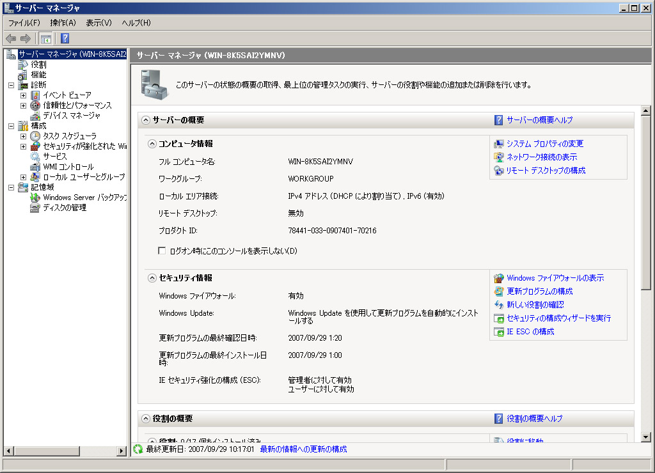Click the 新しい役割の確認 icon
Screen dimensions: 655x473
tap(499, 305)
